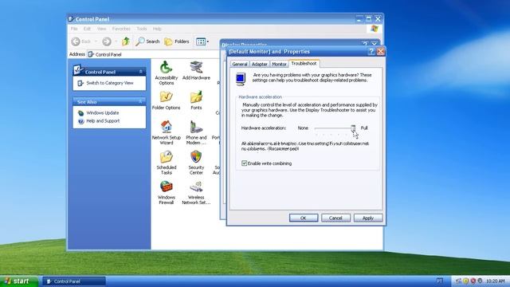The image size is (510, 287).
Task: Open Windows Firewall icon
Action: coord(167,193)
